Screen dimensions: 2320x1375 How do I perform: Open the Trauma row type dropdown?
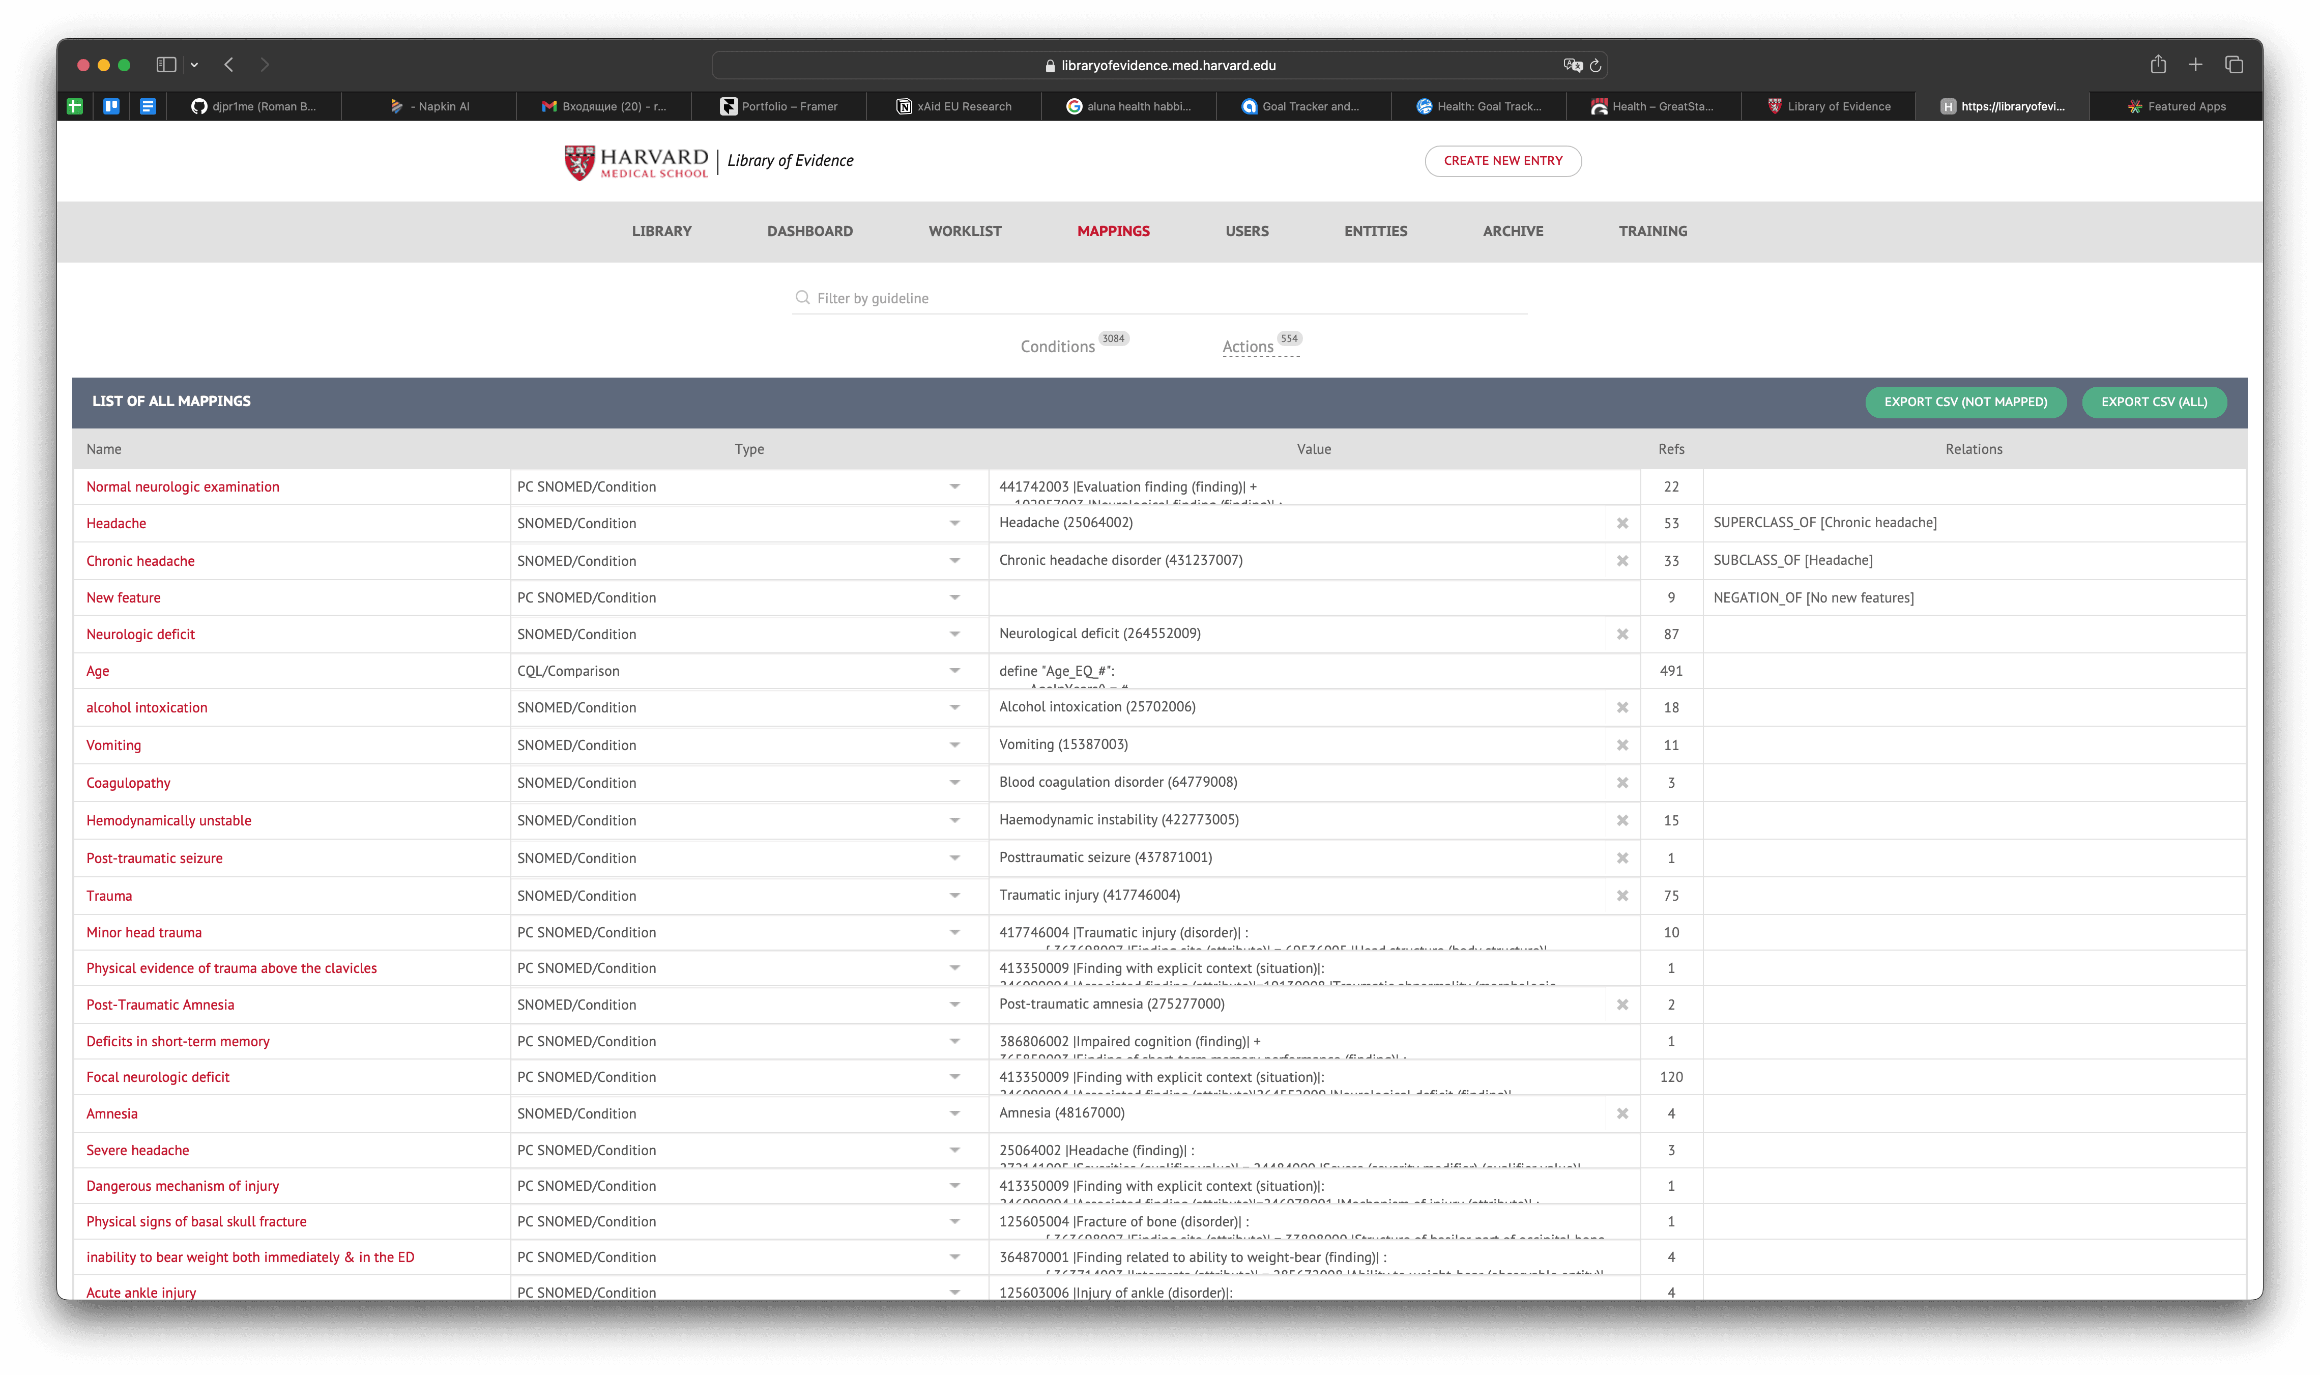tap(954, 896)
